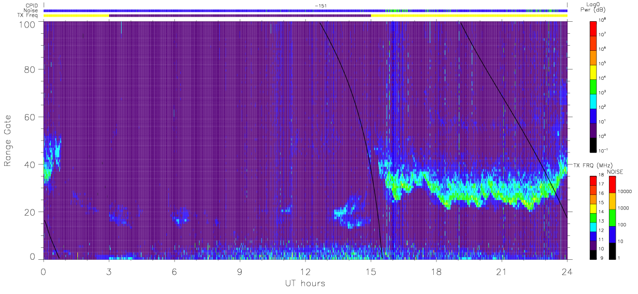
Task: Click the '80' tick on Range Gate axis
Action: coord(31,70)
